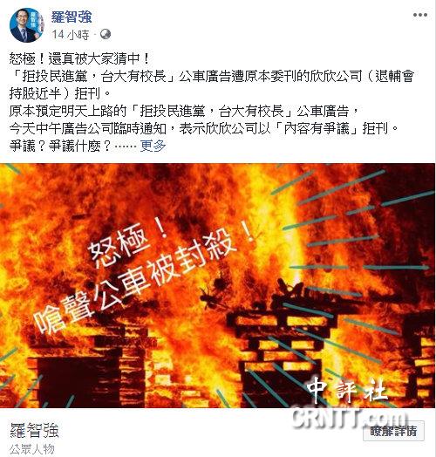Click the 中評社 watermark on the image
436x457 pixels.
pyautogui.click(x=347, y=390)
